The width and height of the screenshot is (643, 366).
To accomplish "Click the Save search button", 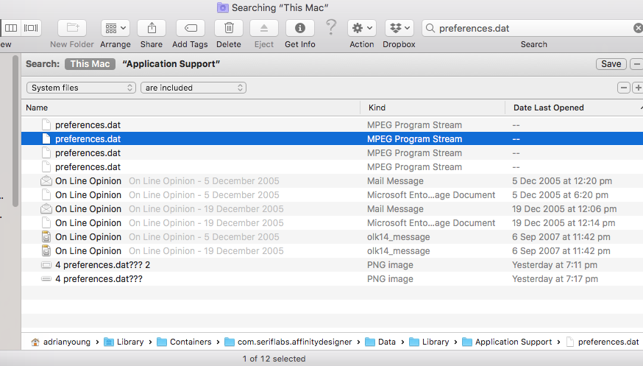I will tap(611, 64).
